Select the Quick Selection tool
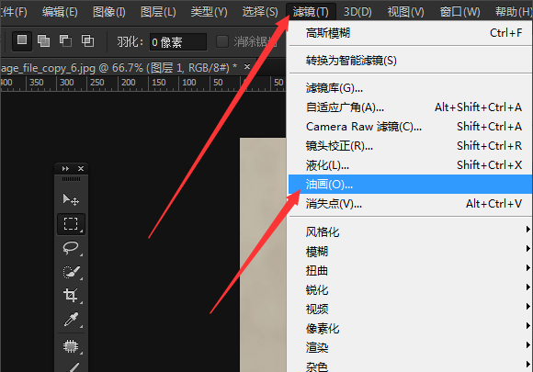 click(x=71, y=272)
